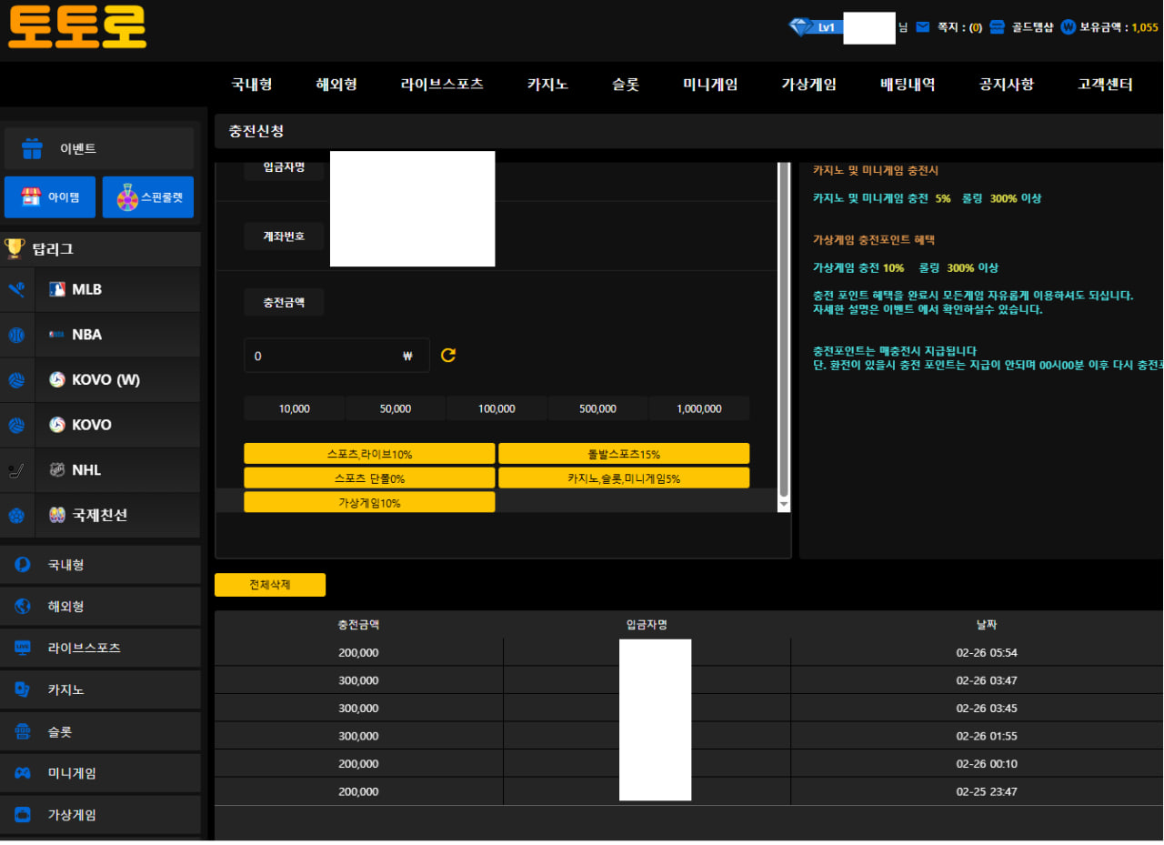Open the 쪽지 message envelope icon

point(923,27)
